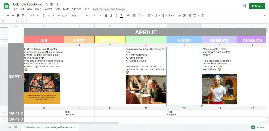The image size is (269, 131).
Task: Select the 'Calendar pentru postările pe Facebook' tab
Action: [x=48, y=127]
